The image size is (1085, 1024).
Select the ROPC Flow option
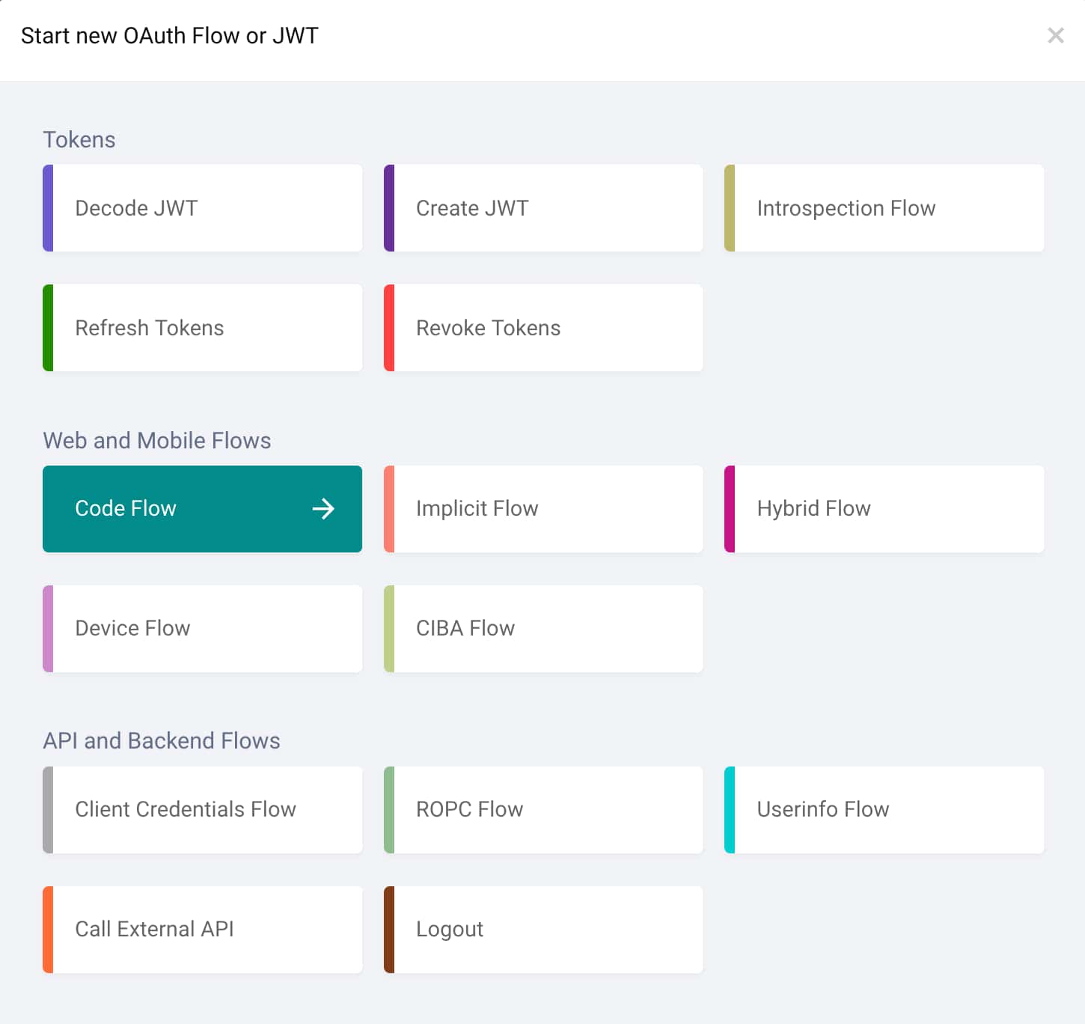click(x=543, y=810)
